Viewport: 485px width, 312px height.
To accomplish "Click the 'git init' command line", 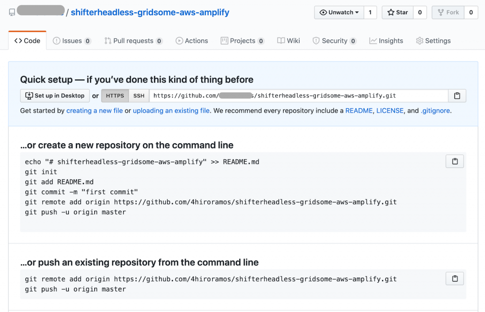I will coord(41,172).
